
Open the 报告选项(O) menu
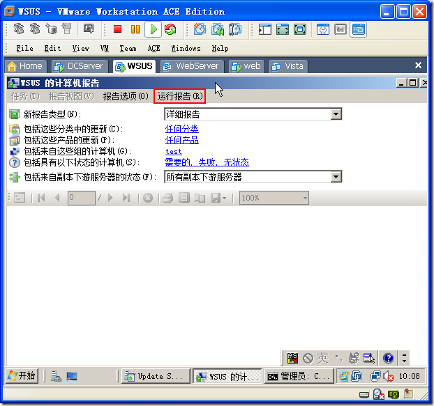click(126, 96)
